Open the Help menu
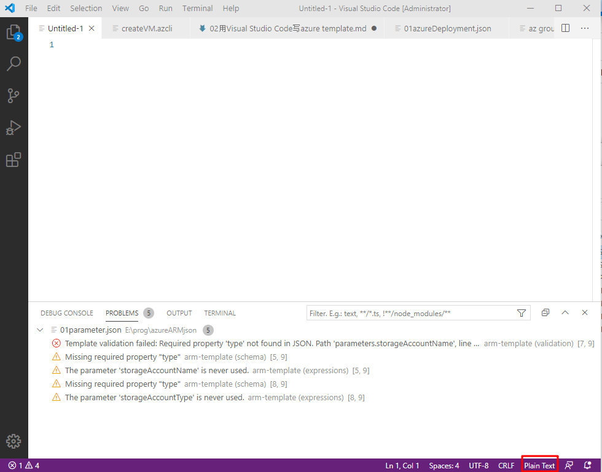Viewport: 602px width, 472px height. click(231, 8)
